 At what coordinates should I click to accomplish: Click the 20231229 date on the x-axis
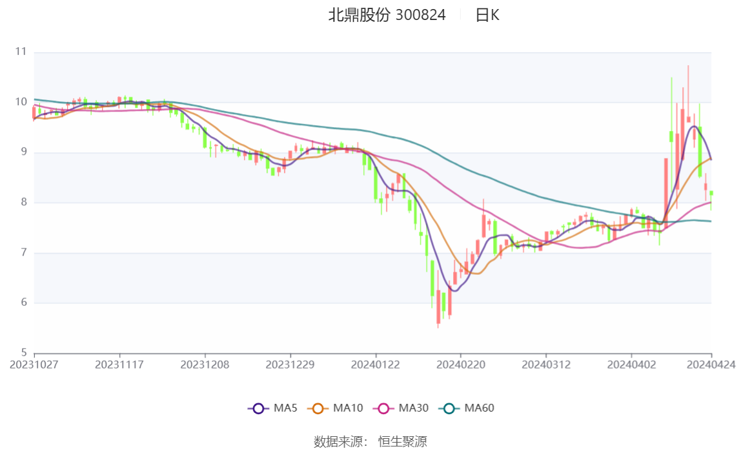290,365
